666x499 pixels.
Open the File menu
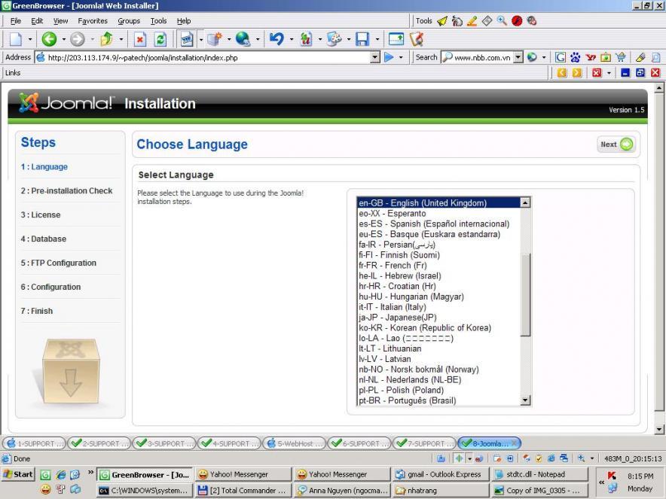coord(16,21)
